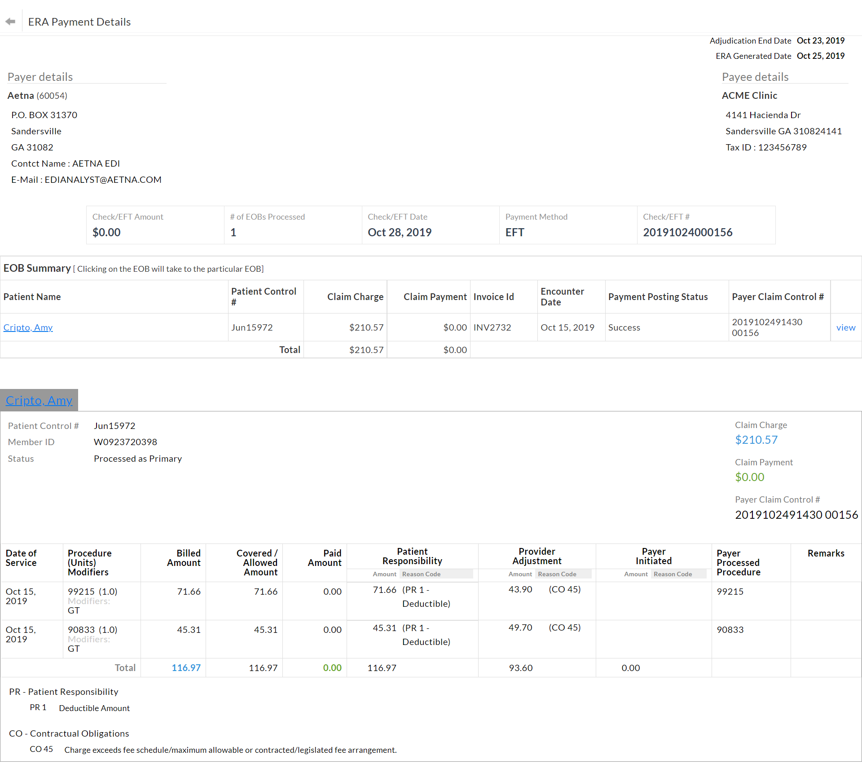
Task: Click the back arrow icon
Action: [x=10, y=22]
